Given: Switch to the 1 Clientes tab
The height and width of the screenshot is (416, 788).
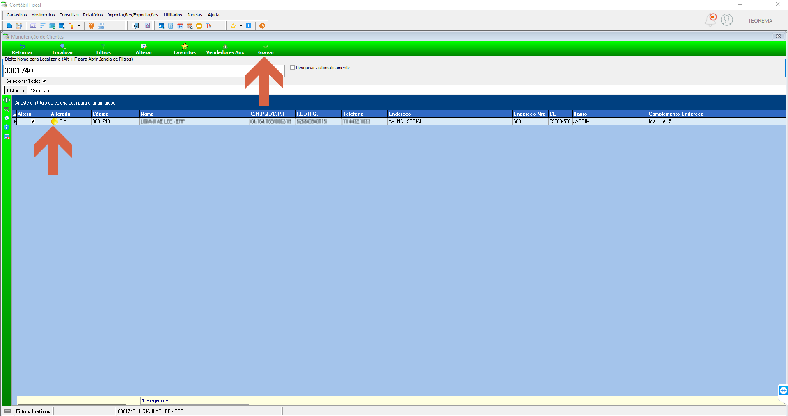Looking at the screenshot, I should point(16,91).
